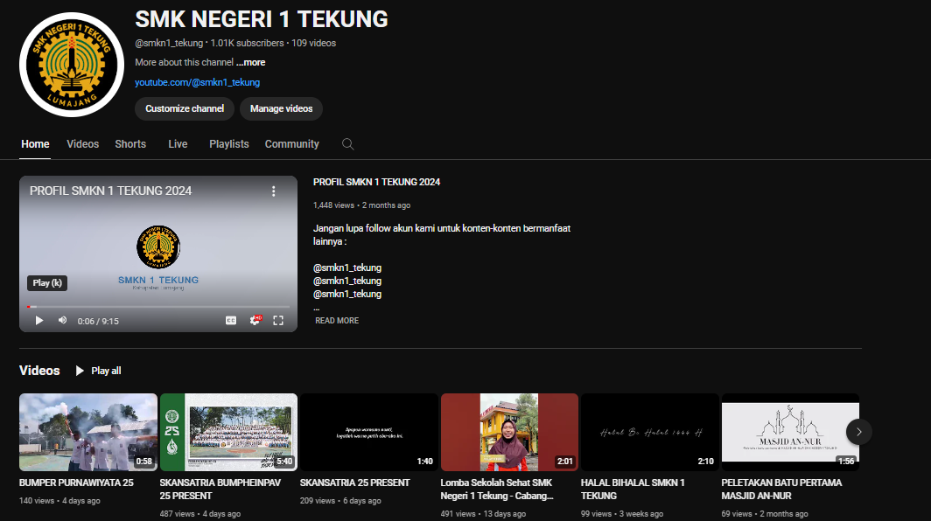Click the '1,448 views' text
931x521 pixels.
(333, 205)
